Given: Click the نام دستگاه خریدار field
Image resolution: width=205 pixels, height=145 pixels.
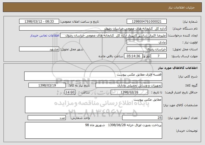Looking at the screenshot, I should pyautogui.click(x=93, y=28).
